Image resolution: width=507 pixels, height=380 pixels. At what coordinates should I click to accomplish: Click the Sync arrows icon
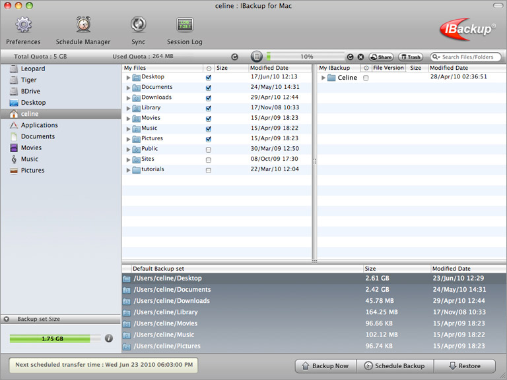pyautogui.click(x=139, y=24)
